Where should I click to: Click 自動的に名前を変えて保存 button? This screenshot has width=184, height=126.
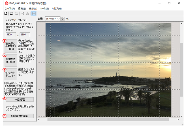point(11,46)
